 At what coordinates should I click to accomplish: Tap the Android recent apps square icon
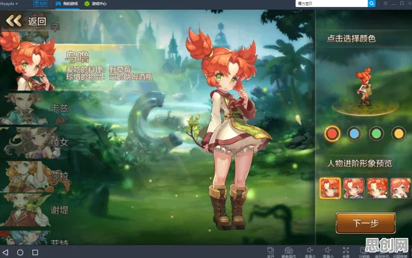(x=35, y=252)
